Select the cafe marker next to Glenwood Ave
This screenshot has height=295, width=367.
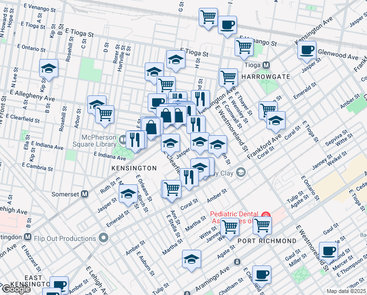point(307,51)
